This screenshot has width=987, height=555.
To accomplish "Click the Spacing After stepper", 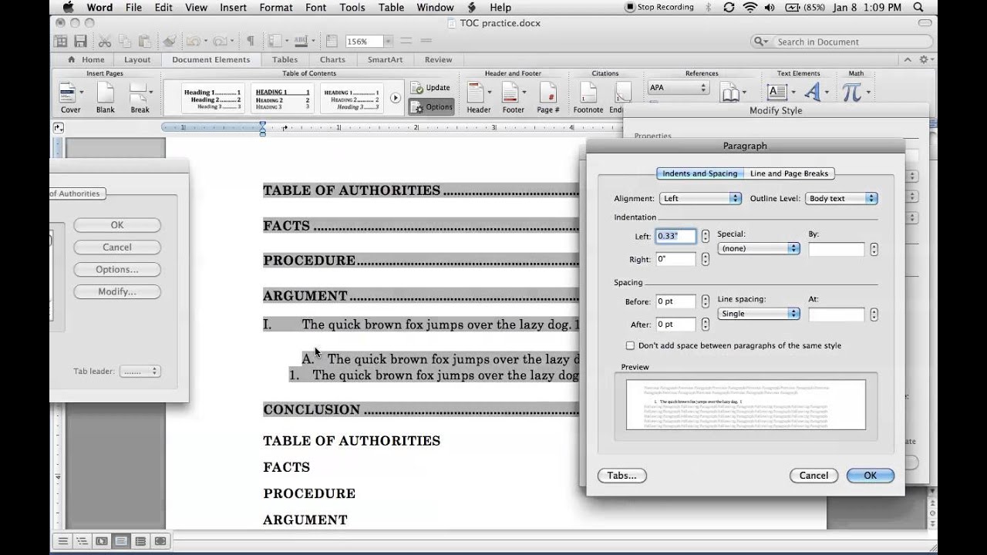I will pos(705,325).
